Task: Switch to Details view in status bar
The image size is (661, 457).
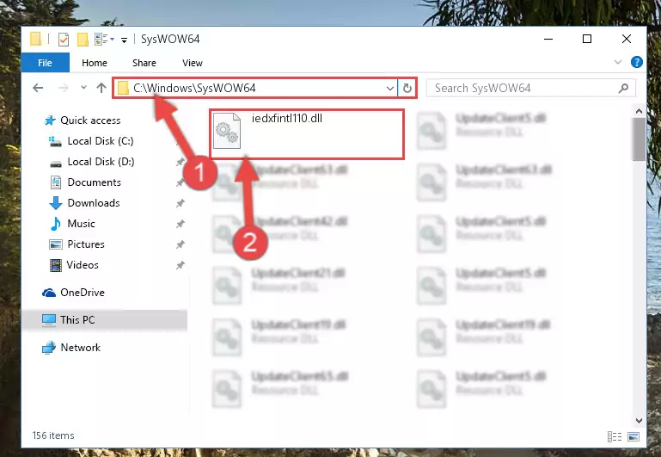Action: coord(615,436)
